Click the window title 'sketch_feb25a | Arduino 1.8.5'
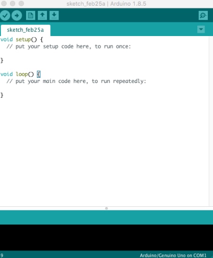 pos(106,4)
